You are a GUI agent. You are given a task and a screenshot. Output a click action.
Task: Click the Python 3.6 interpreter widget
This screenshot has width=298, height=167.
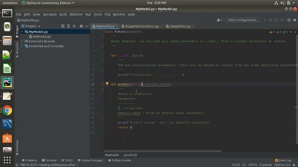pyautogui.click(x=282, y=165)
